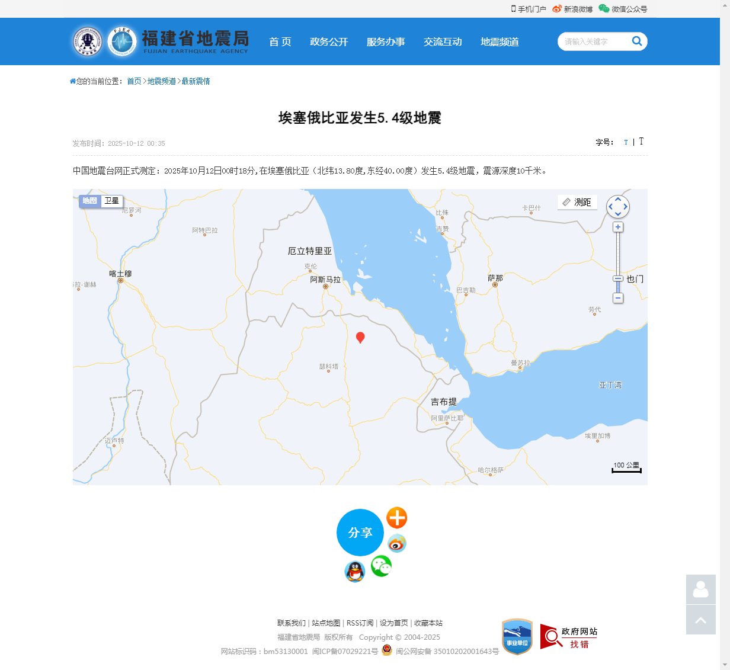The height and width of the screenshot is (670, 730).
Task: Pan map north with compass up arrow
Action: point(618,200)
